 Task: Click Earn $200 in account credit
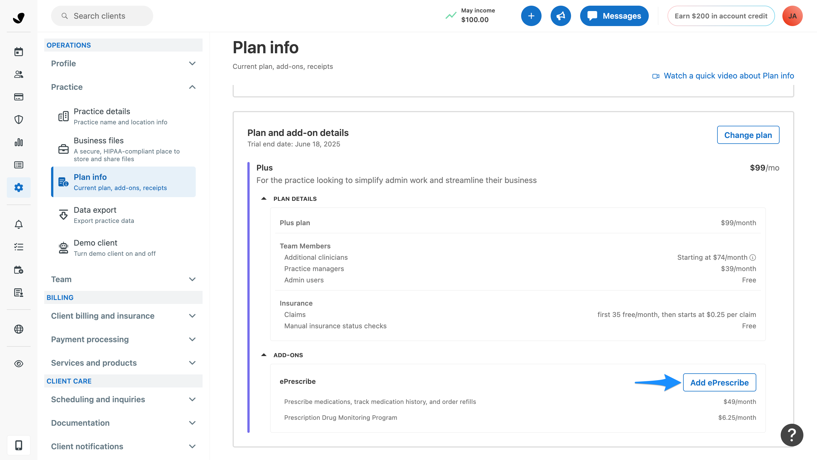point(721,16)
